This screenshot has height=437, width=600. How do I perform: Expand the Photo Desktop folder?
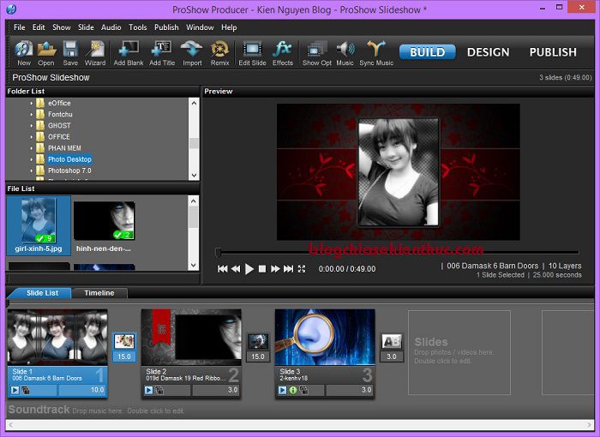point(32,159)
